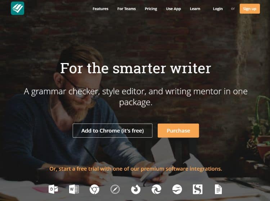Choose the Chrome browser icon
This screenshot has height=201, width=270.
[x=94, y=189]
